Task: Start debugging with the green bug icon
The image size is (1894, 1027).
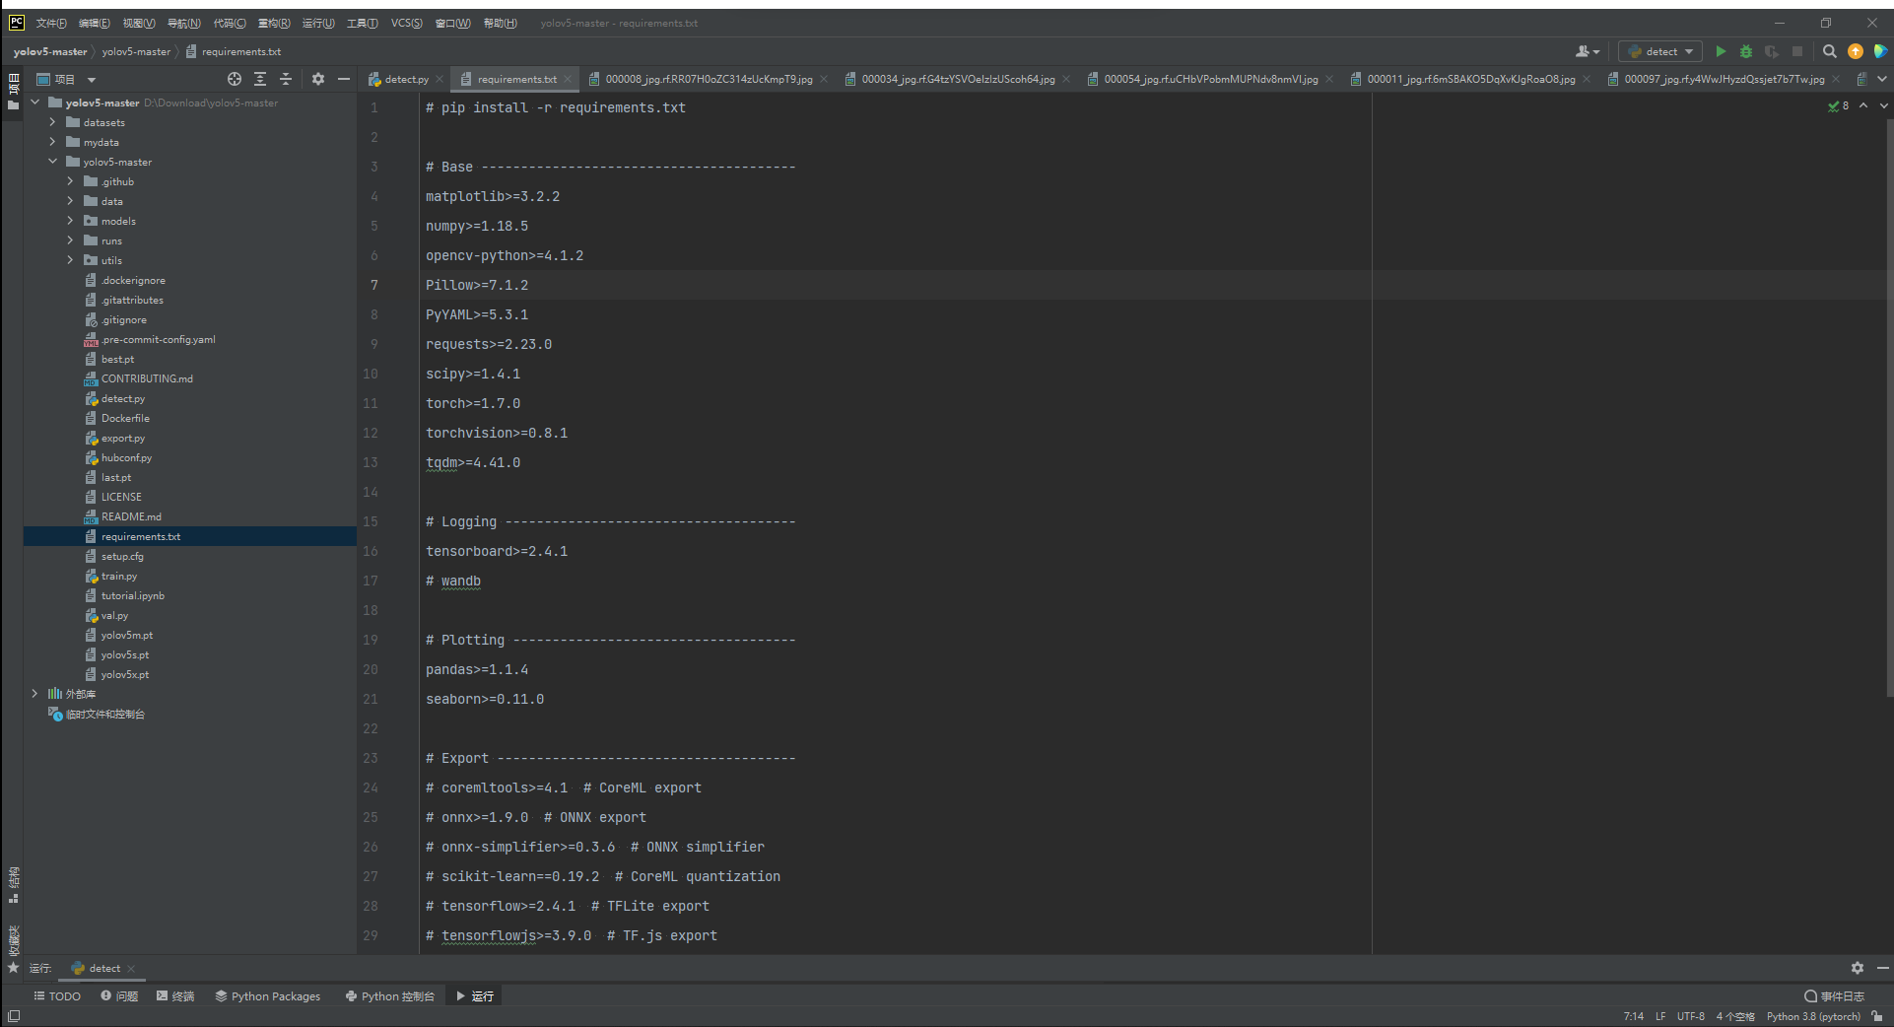Action: [x=1746, y=51]
